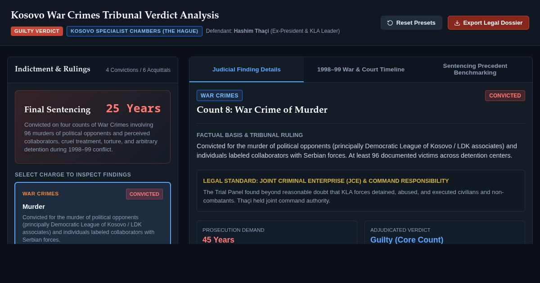Viewport: 540px width, 283px height.
Task: Click the Legal Standard JCE heading
Action: click(x=326, y=181)
